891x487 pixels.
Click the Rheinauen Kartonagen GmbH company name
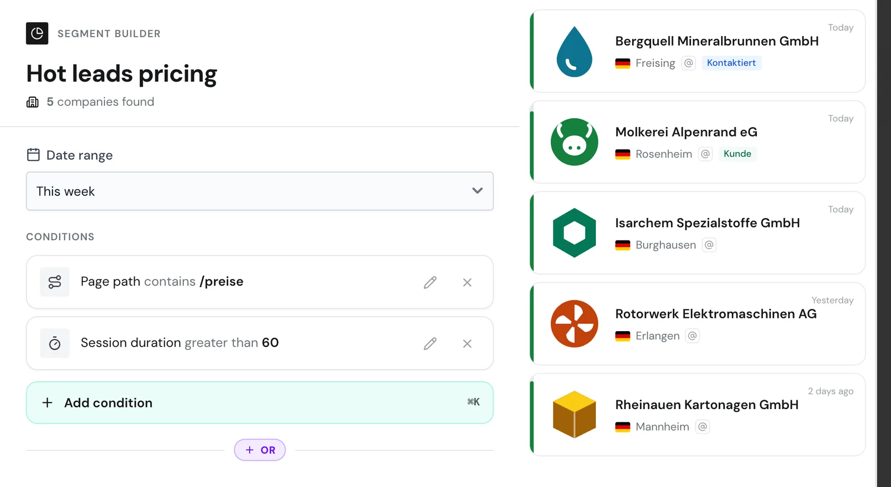tap(707, 405)
